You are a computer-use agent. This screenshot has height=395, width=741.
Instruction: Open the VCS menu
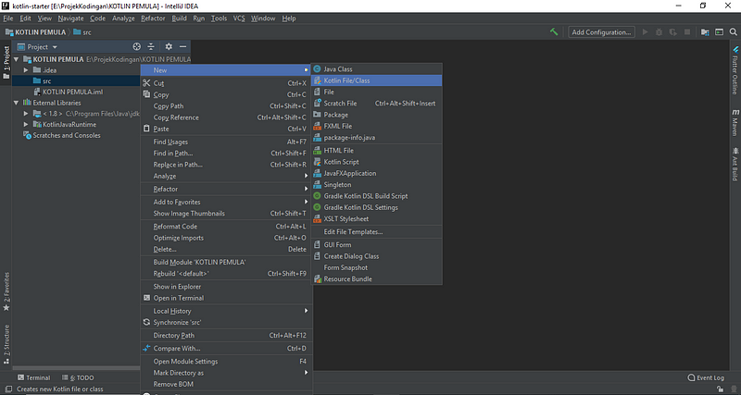tap(239, 19)
